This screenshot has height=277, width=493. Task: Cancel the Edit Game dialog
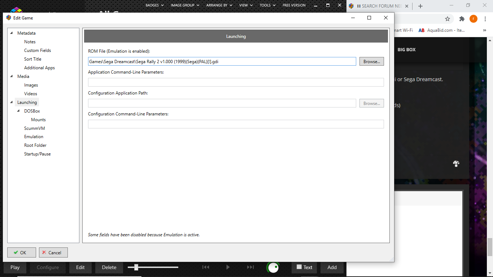(53, 252)
